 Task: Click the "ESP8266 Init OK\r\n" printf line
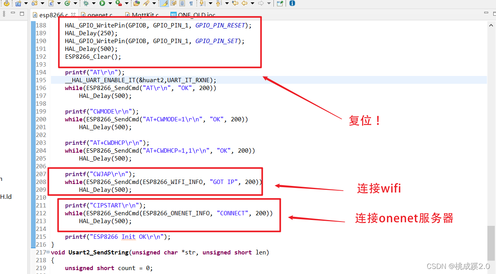tap(118, 237)
